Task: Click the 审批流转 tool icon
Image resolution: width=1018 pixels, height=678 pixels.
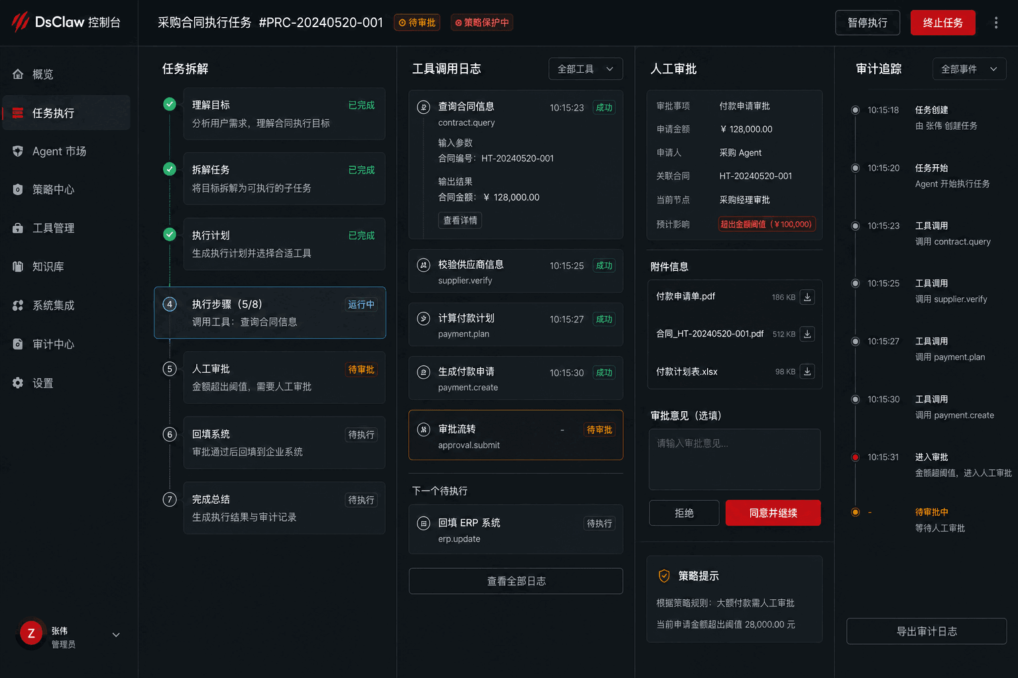Action: click(424, 430)
